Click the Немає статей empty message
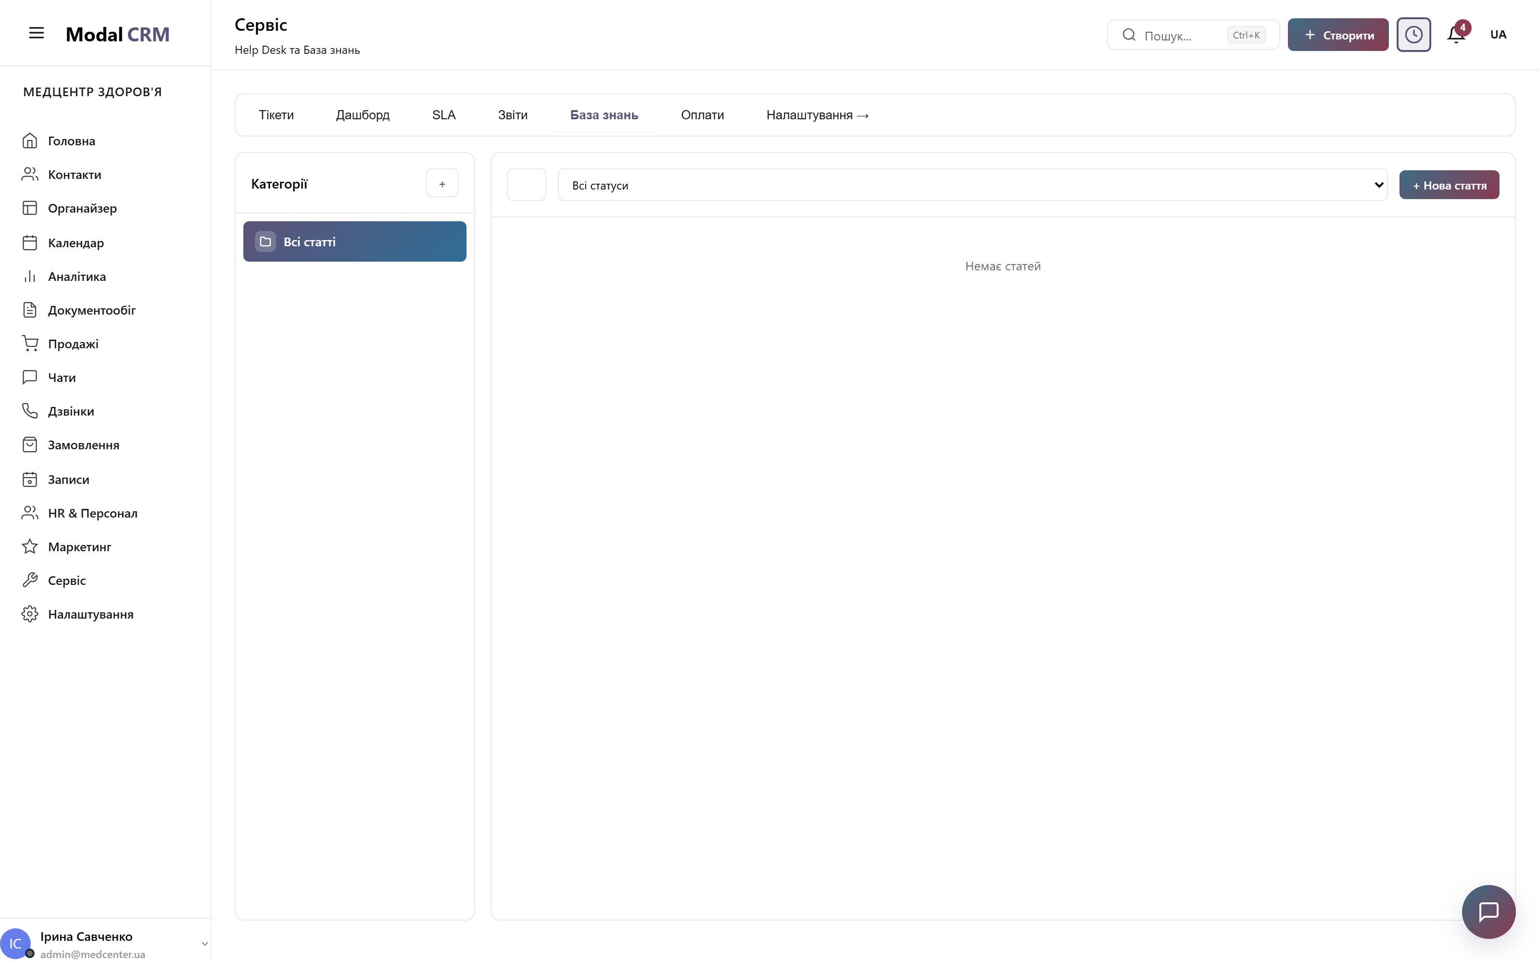This screenshot has width=1539, height=962. tap(1003, 266)
